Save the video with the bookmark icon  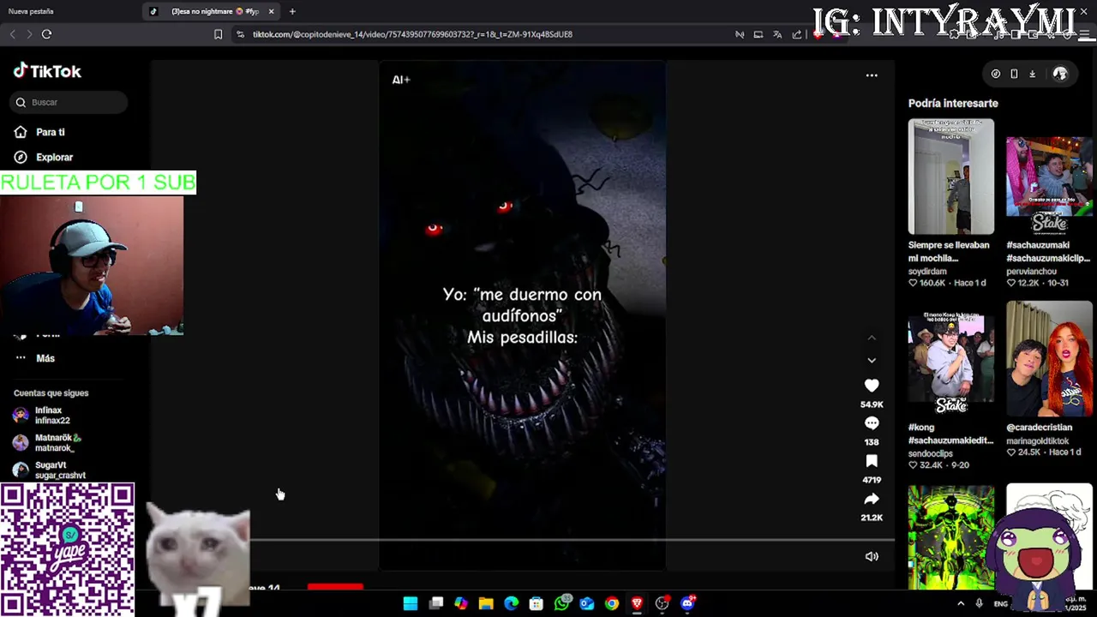tap(872, 461)
